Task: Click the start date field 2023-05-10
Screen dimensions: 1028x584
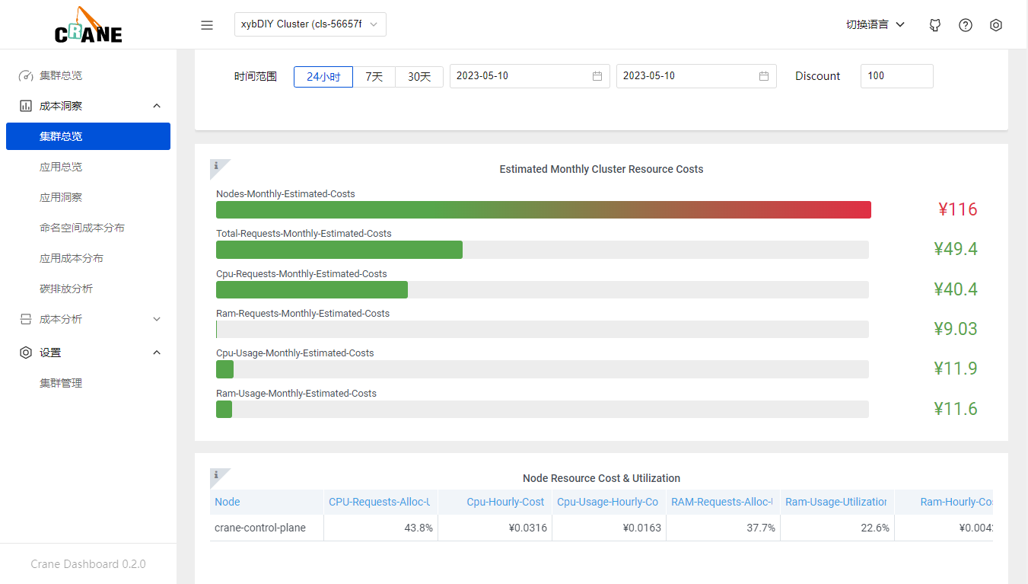Action: point(530,76)
